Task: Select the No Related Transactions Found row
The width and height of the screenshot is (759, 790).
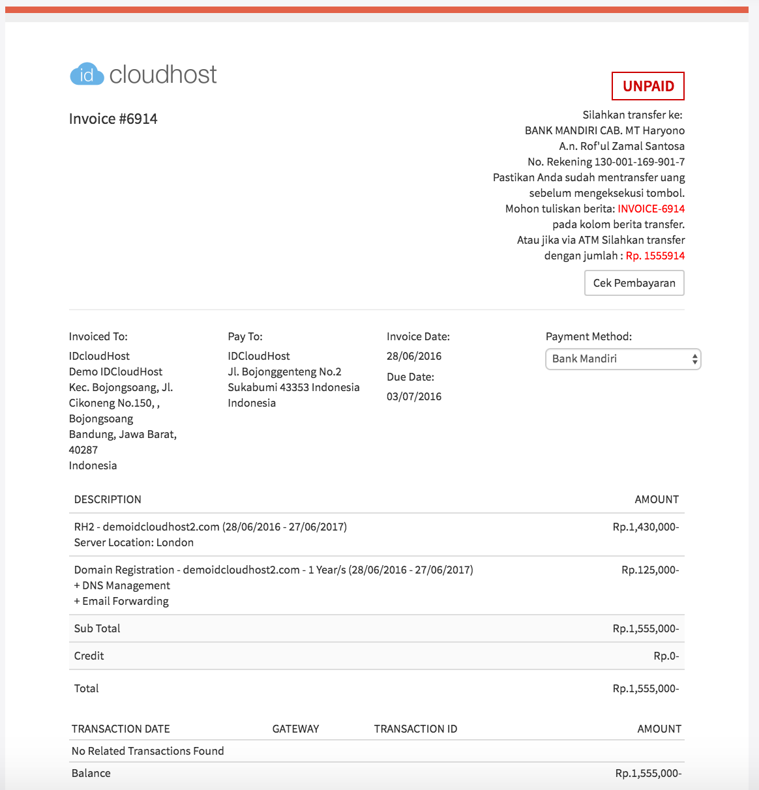Action: tap(148, 751)
